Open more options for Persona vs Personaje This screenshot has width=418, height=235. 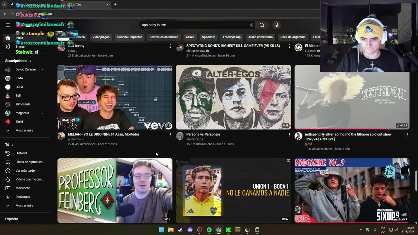[289, 134]
